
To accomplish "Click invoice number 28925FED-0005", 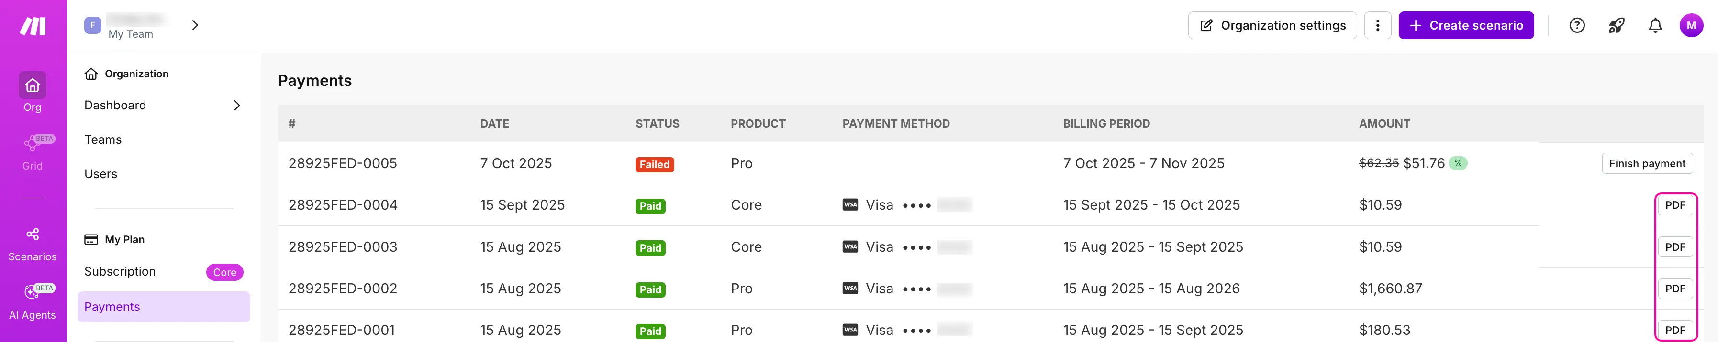I will 342,164.
